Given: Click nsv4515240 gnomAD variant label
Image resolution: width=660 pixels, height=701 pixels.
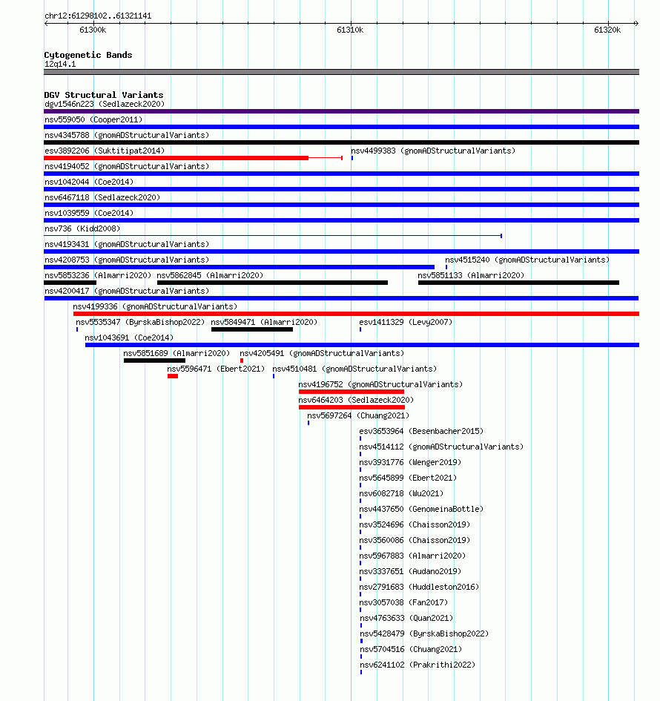Looking at the screenshot, I should 527,260.
